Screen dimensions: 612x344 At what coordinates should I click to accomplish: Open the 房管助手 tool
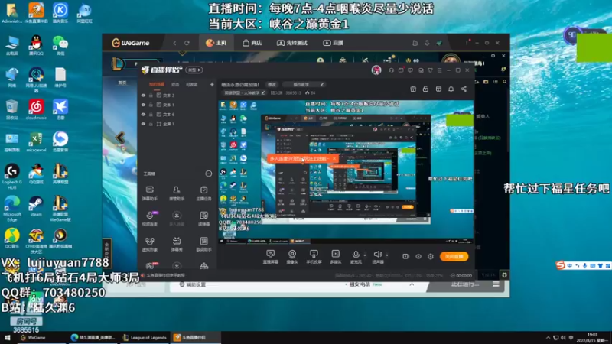(x=177, y=193)
